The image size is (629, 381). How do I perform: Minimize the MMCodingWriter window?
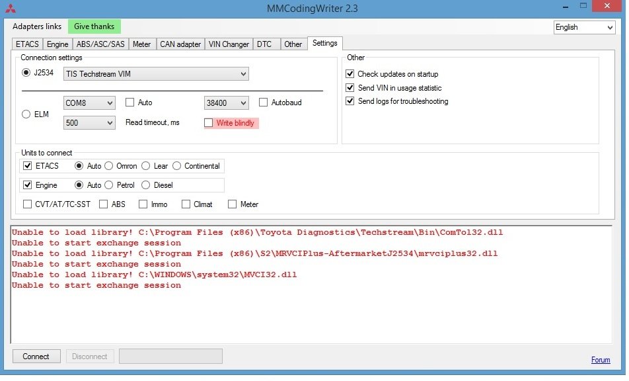[x=566, y=7]
